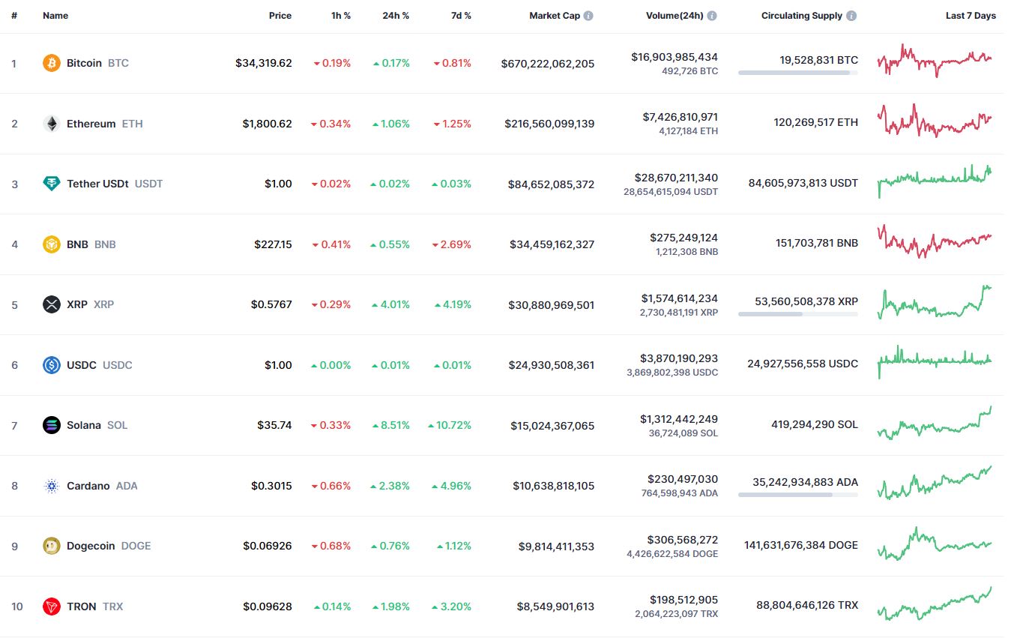Open Cardano's 7-day sparkline chart

935,483
